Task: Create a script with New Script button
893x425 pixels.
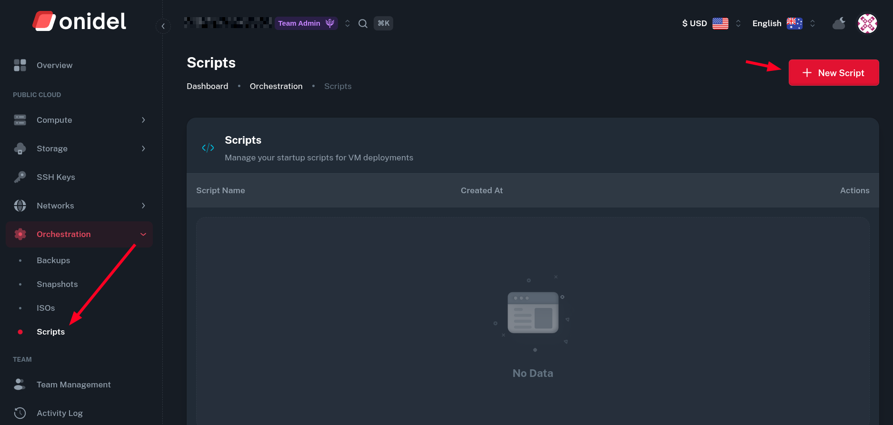Action: coord(833,73)
